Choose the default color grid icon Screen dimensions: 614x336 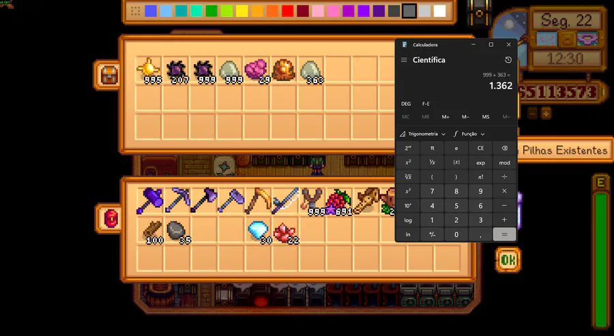[x=136, y=11]
